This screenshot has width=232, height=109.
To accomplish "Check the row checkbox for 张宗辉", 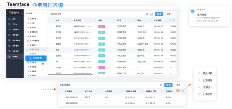I will click(x=51, y=32).
